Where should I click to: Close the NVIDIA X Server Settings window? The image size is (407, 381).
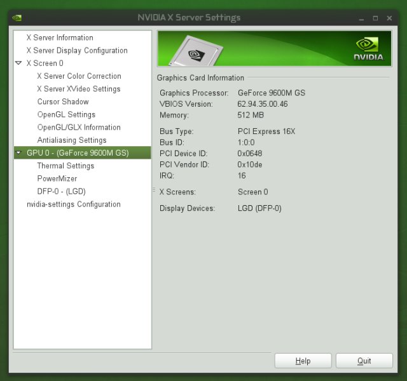[x=389, y=18]
